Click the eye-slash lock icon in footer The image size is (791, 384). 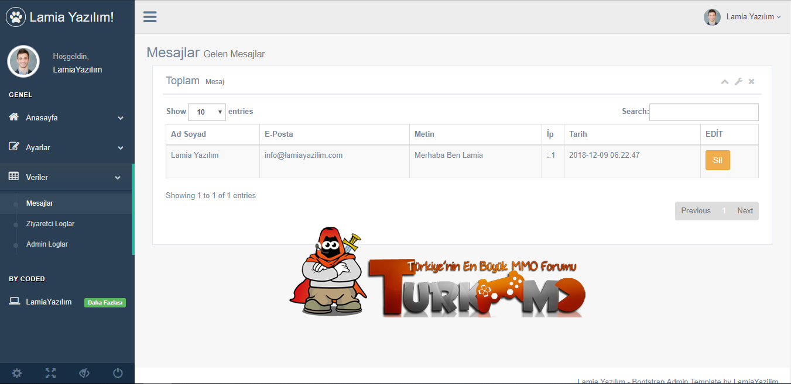click(84, 373)
